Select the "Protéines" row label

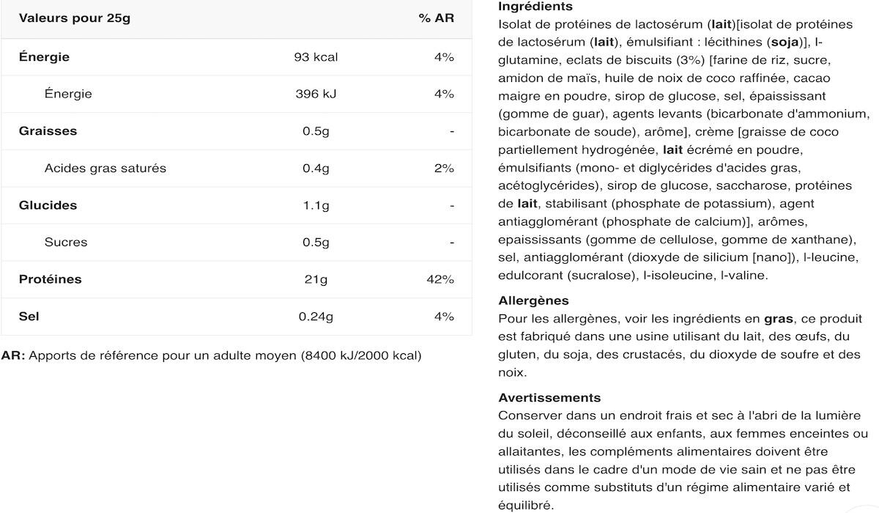coord(50,279)
